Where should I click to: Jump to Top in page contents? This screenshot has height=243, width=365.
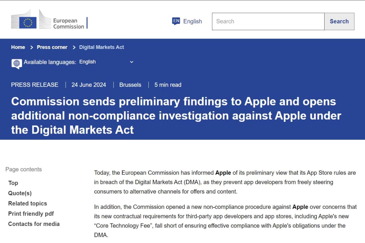(13, 183)
